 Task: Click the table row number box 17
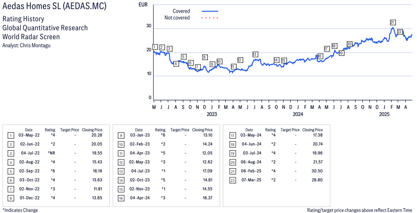(233, 135)
